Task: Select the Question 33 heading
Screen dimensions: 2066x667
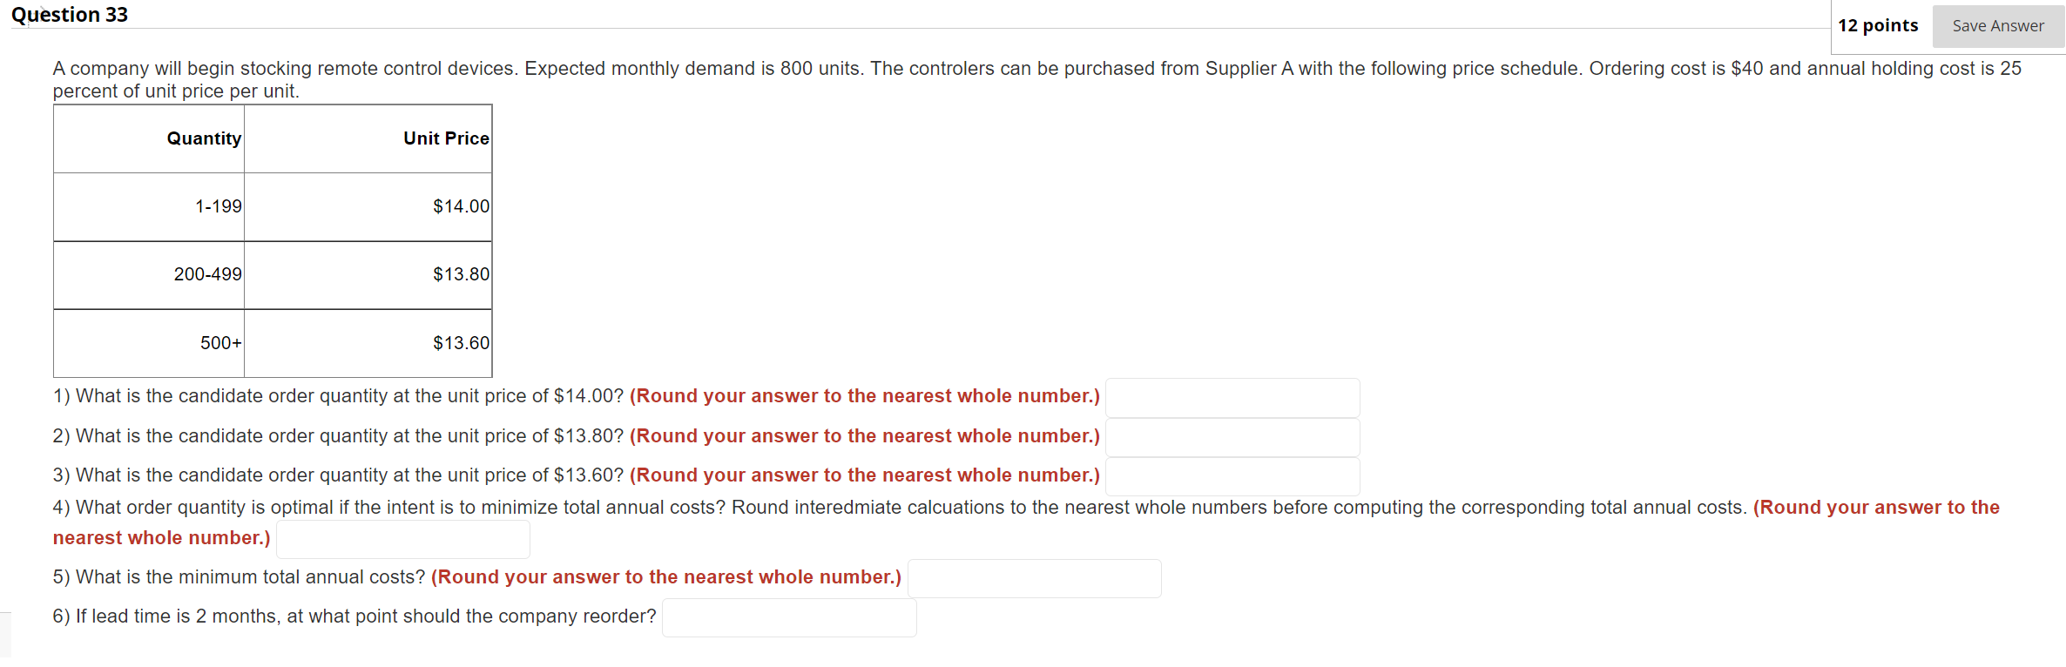Action: pos(68,14)
